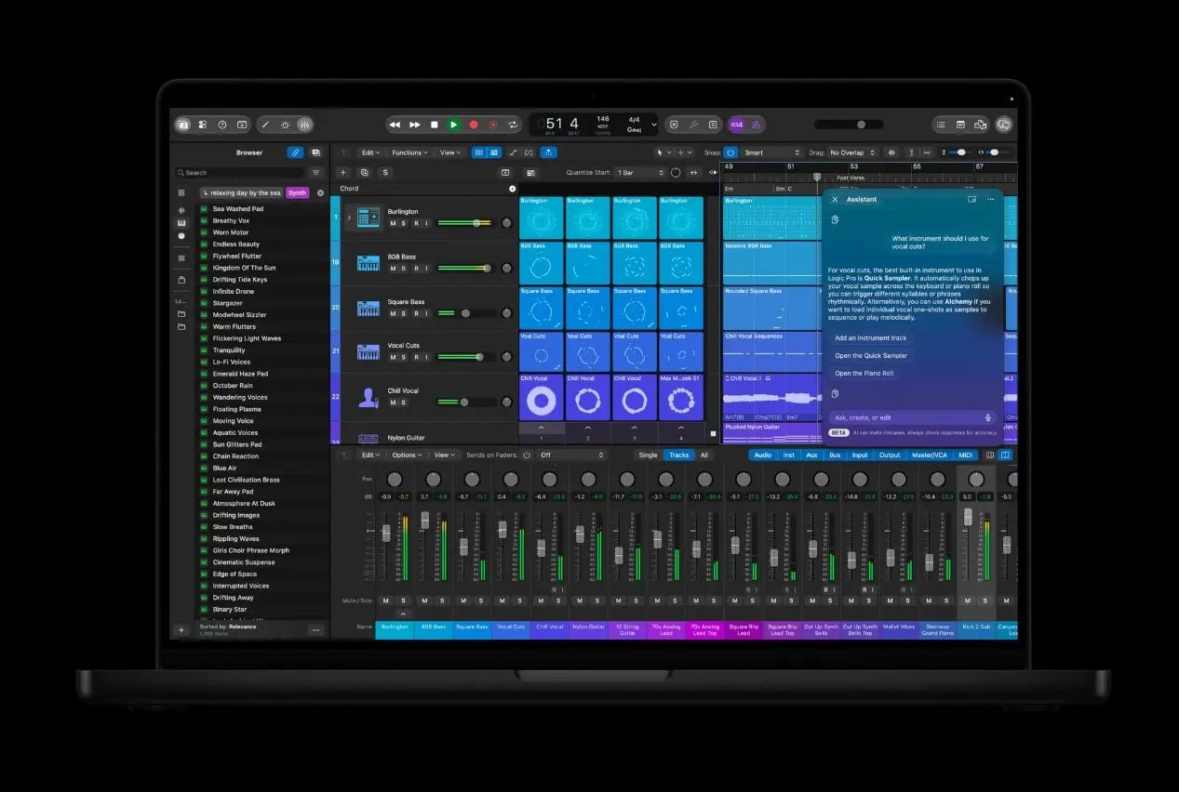The image size is (1179, 792).
Task: Trigger the first Burlington loop cell
Action: 542,218
